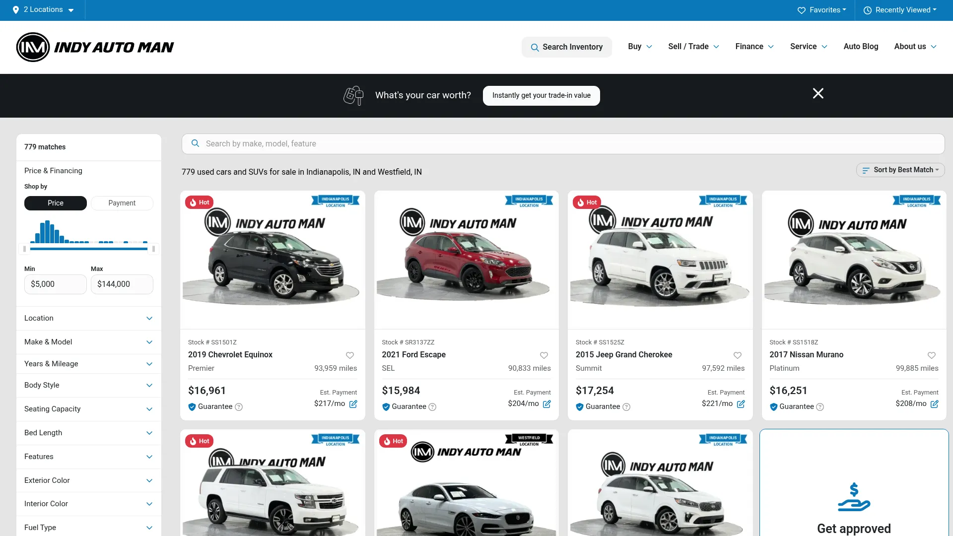The height and width of the screenshot is (536, 953).
Task: Click the Favorites heart icon in top bar
Action: tap(801, 10)
